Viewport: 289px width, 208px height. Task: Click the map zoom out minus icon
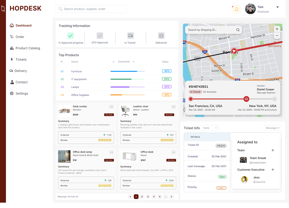point(277,36)
